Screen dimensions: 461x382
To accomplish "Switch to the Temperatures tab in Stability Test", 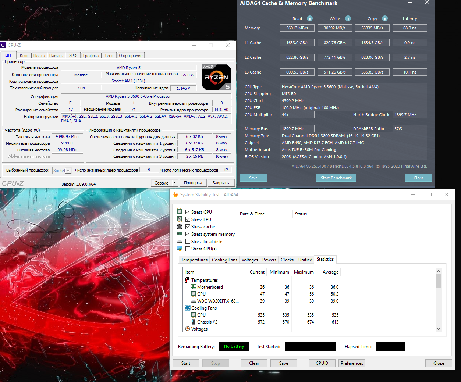I will pos(194,260).
